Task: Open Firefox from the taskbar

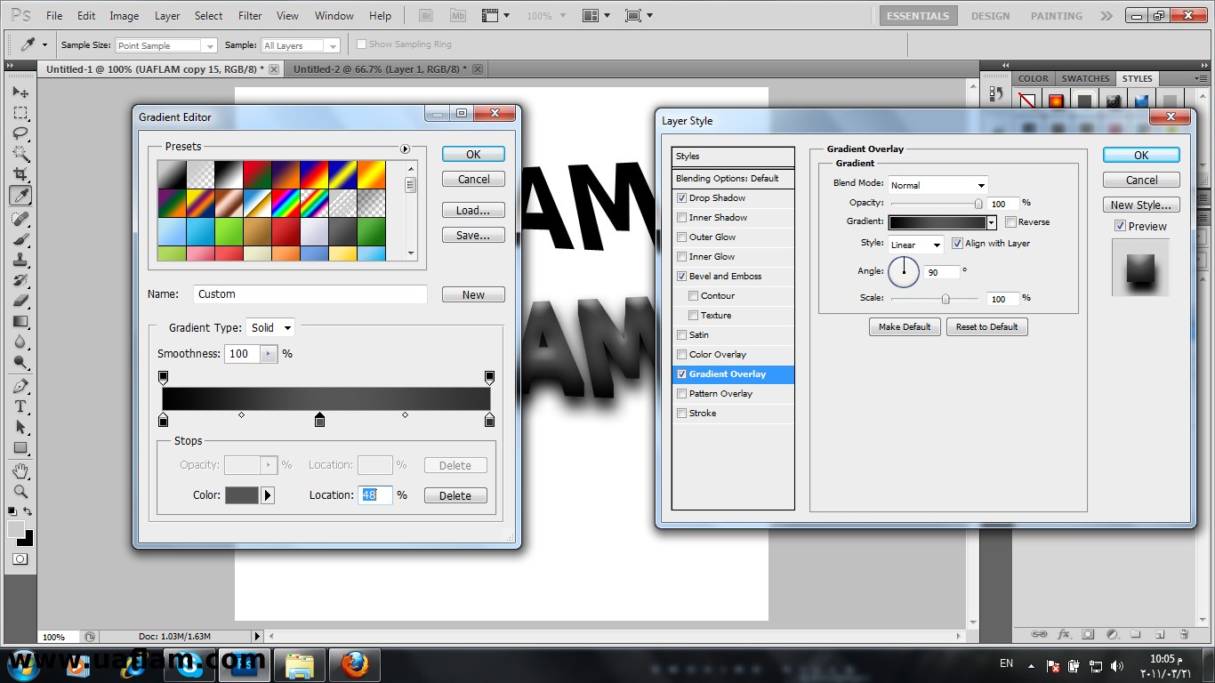Action: pyautogui.click(x=354, y=665)
